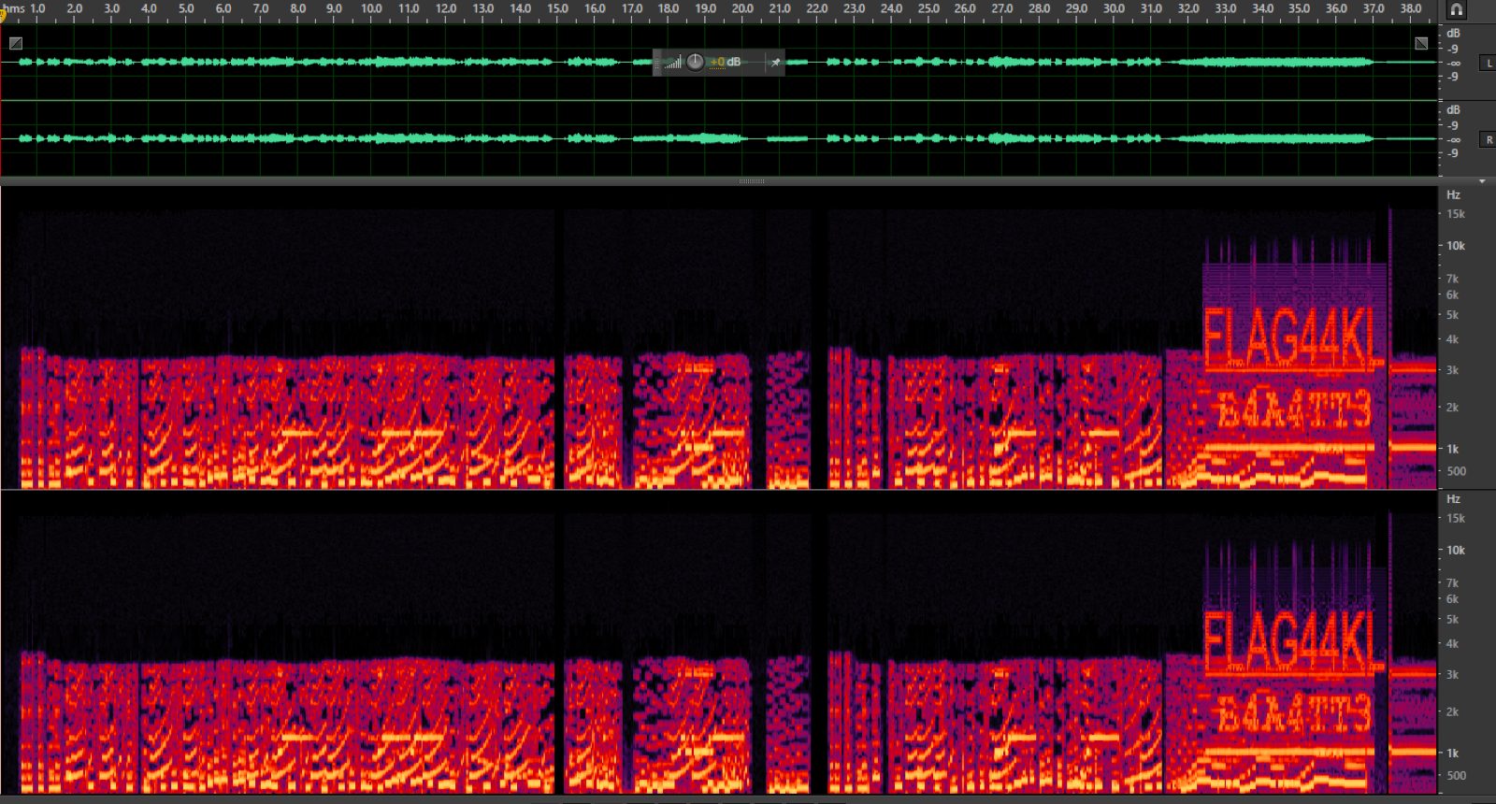Click the 20.0 mark on time ruler
The image size is (1496, 804).
pyautogui.click(x=742, y=8)
